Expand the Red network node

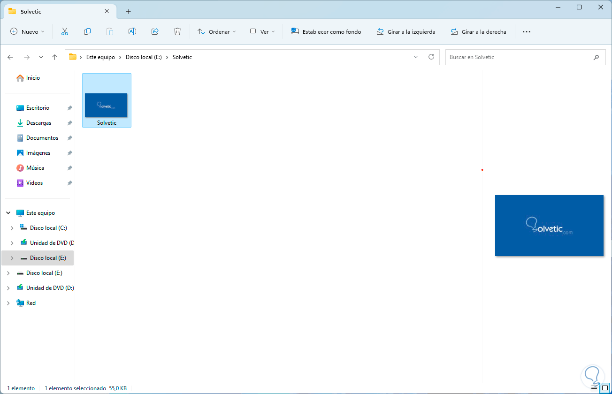(x=8, y=303)
